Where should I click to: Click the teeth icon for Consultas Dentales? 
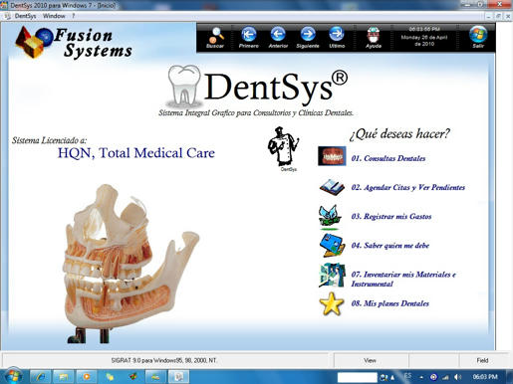[x=332, y=156]
